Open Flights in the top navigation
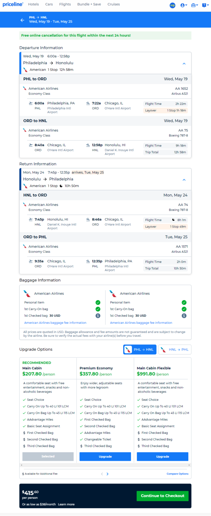 pyautogui.click(x=65, y=4)
